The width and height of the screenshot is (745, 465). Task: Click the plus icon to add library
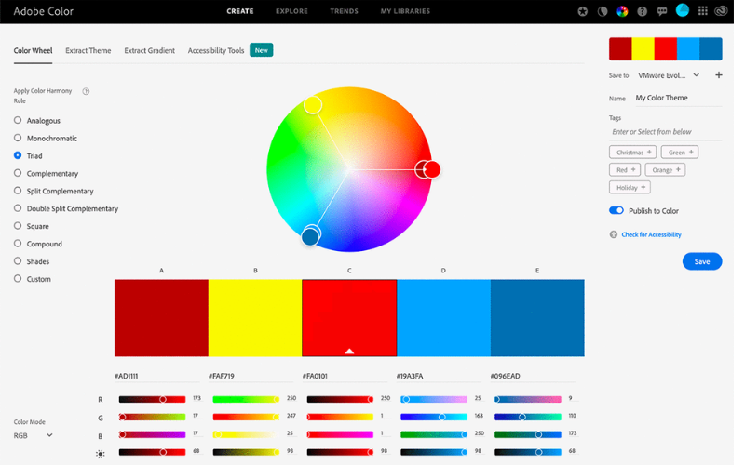[718, 75]
